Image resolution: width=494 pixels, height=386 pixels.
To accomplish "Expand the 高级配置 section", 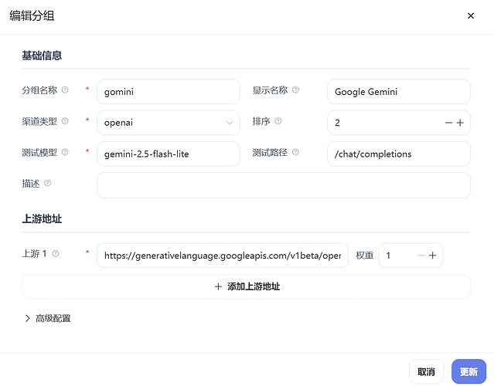I will tap(47, 318).
